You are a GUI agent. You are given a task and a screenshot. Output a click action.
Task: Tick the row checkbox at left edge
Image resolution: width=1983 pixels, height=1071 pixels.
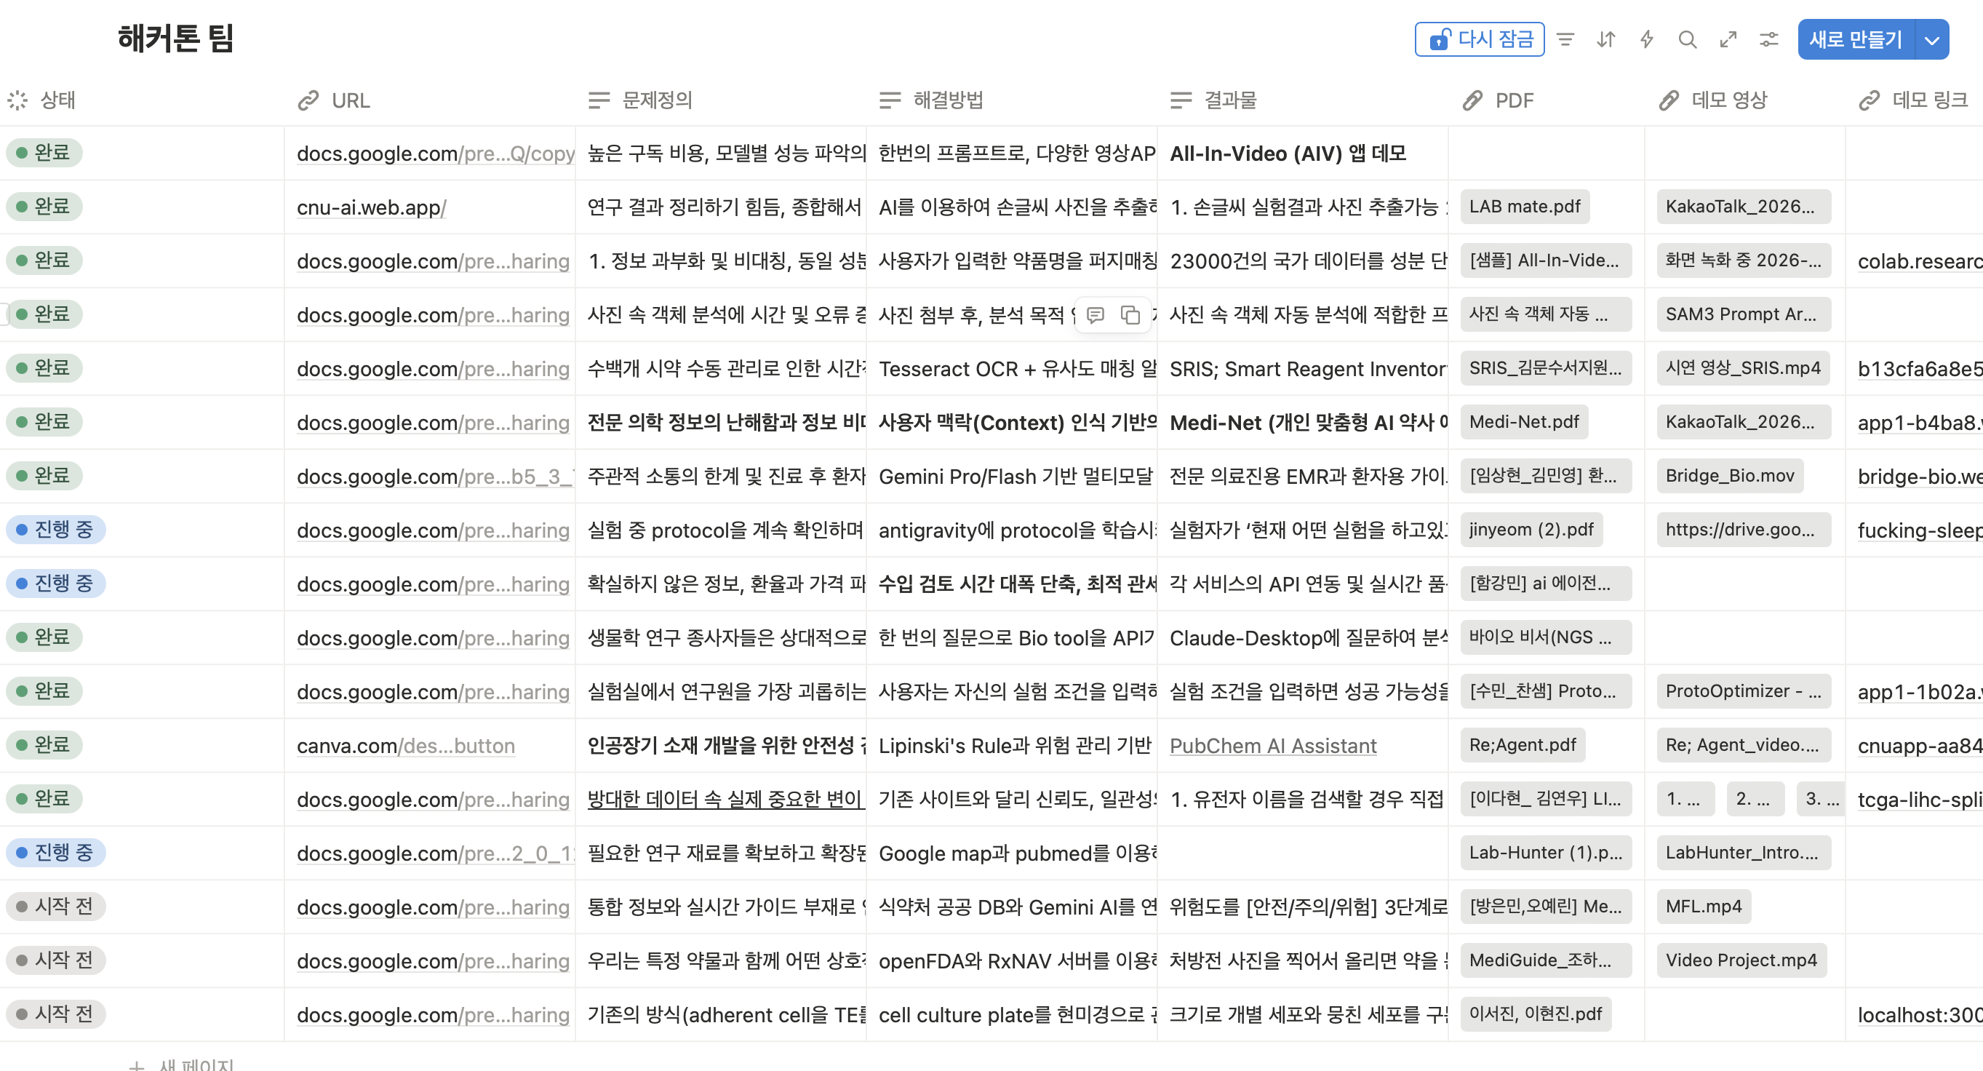point(4,314)
